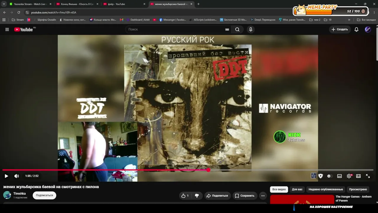Viewport: 378px width, 213px height.
Task: Select the Все видео filter chip
Action: click(x=279, y=189)
